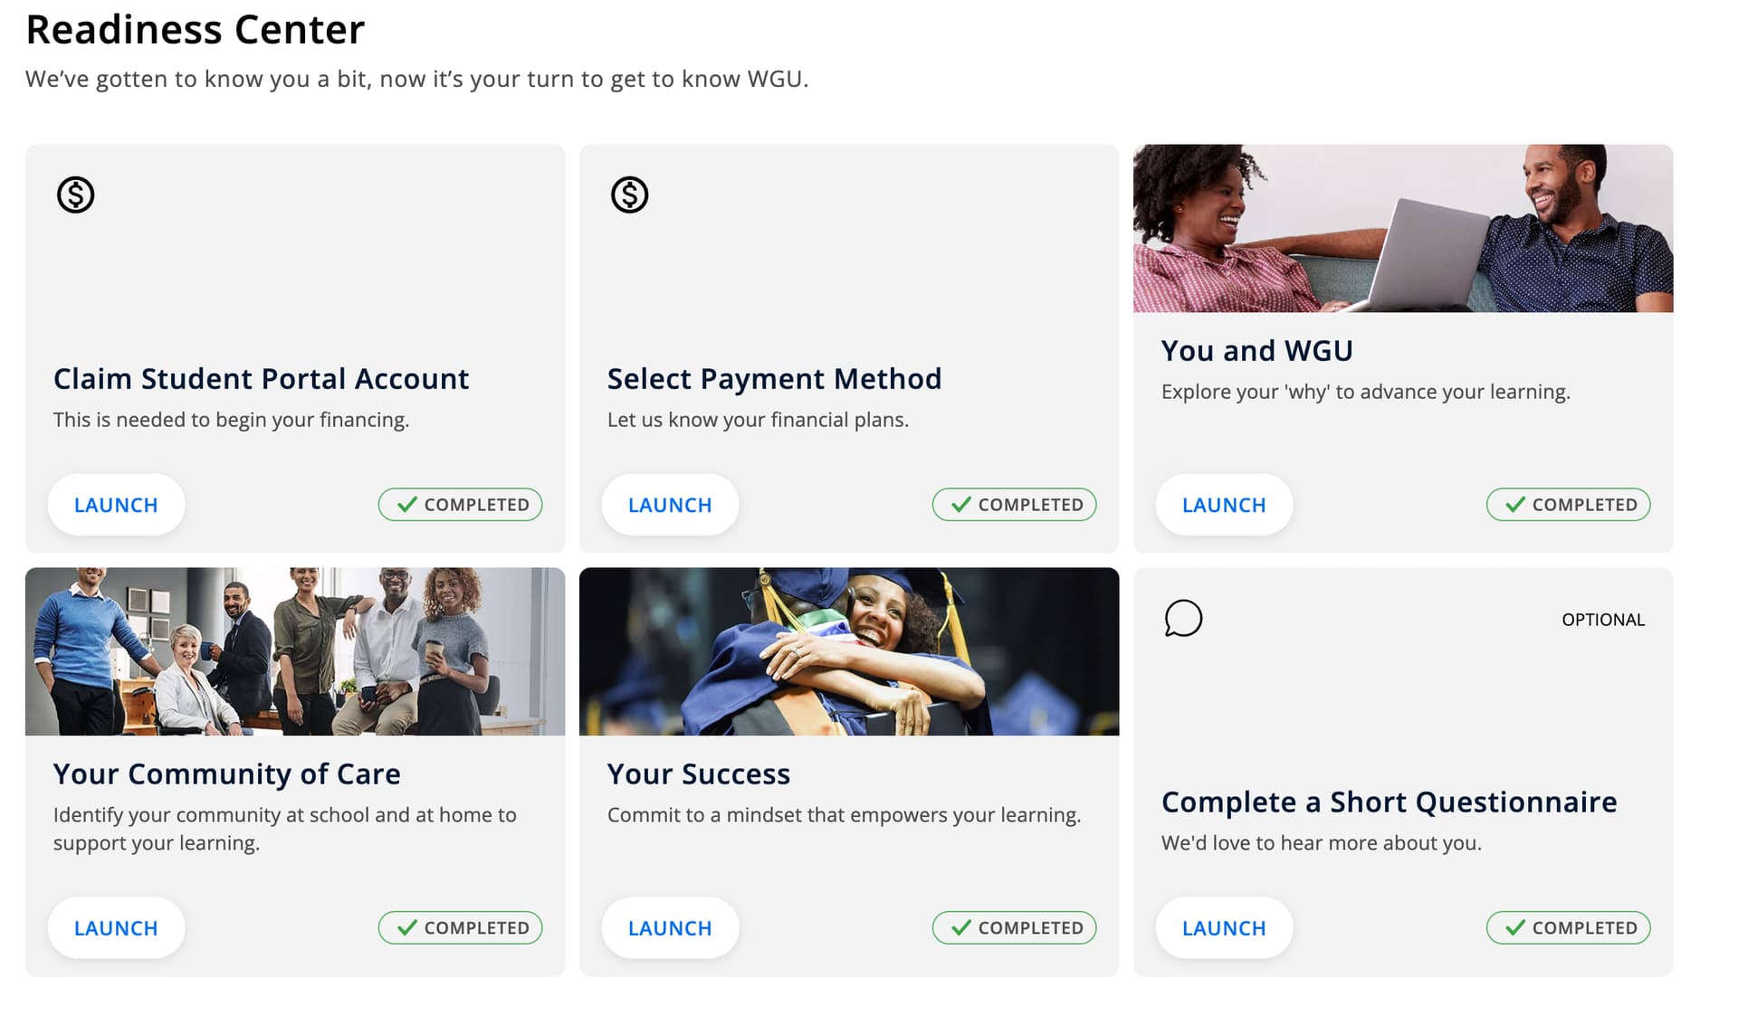Launch Your Community of Care module
The image size is (1738, 1016).
pos(116,928)
